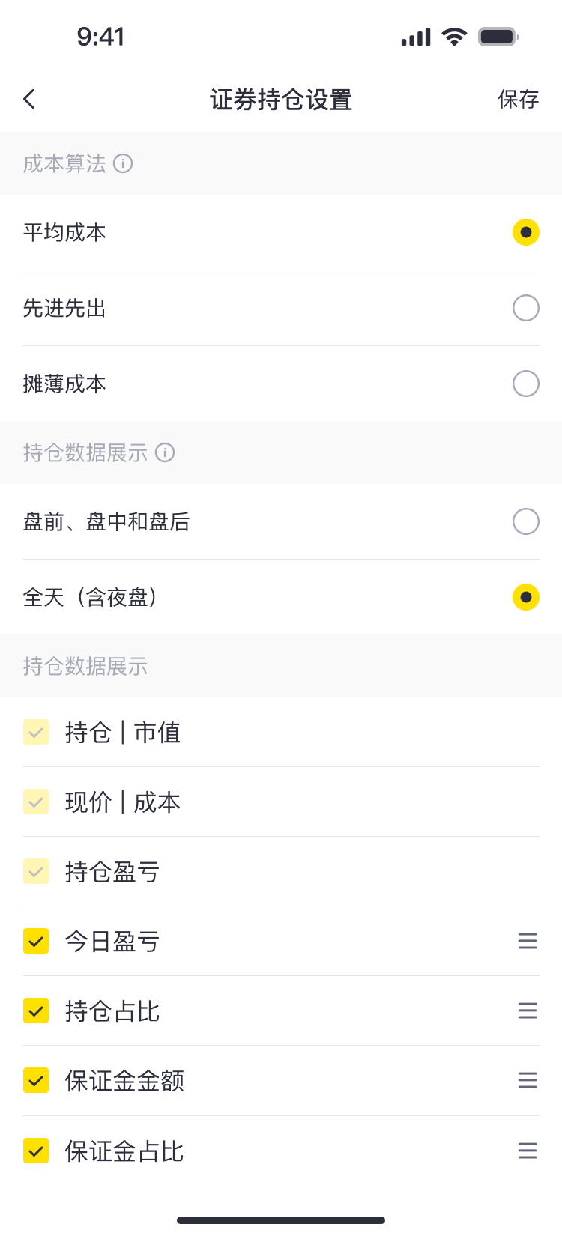
Task: Tap the 持仓盈亏 row label
Action: (x=112, y=872)
